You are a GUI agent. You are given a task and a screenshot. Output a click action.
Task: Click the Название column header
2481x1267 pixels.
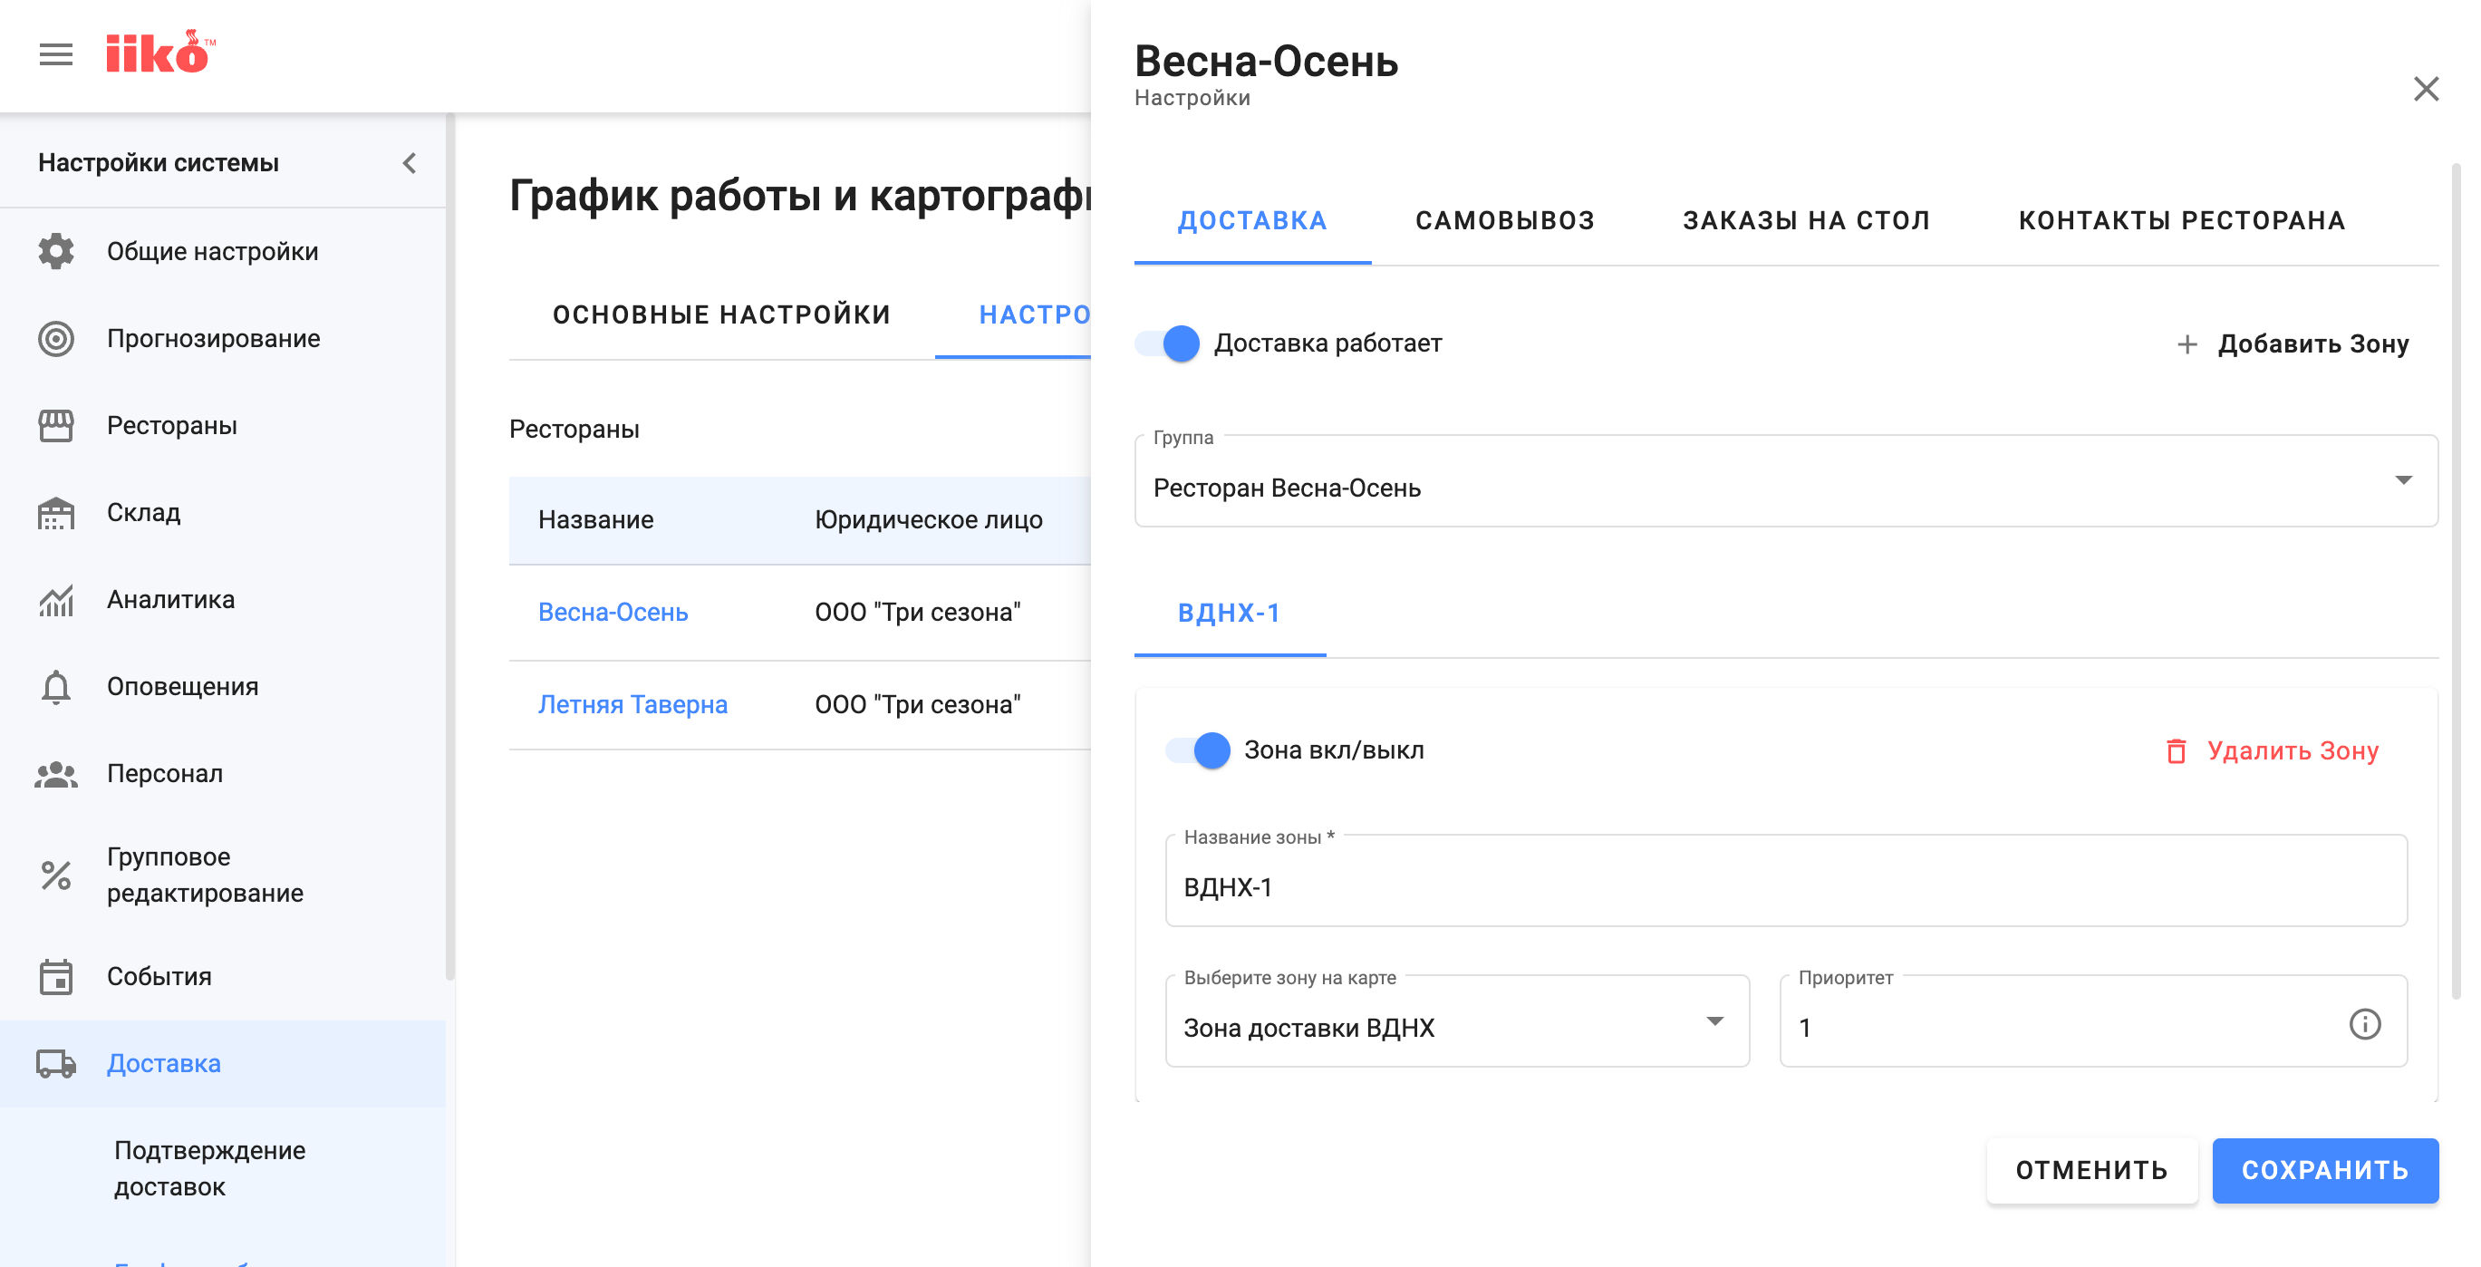click(595, 519)
